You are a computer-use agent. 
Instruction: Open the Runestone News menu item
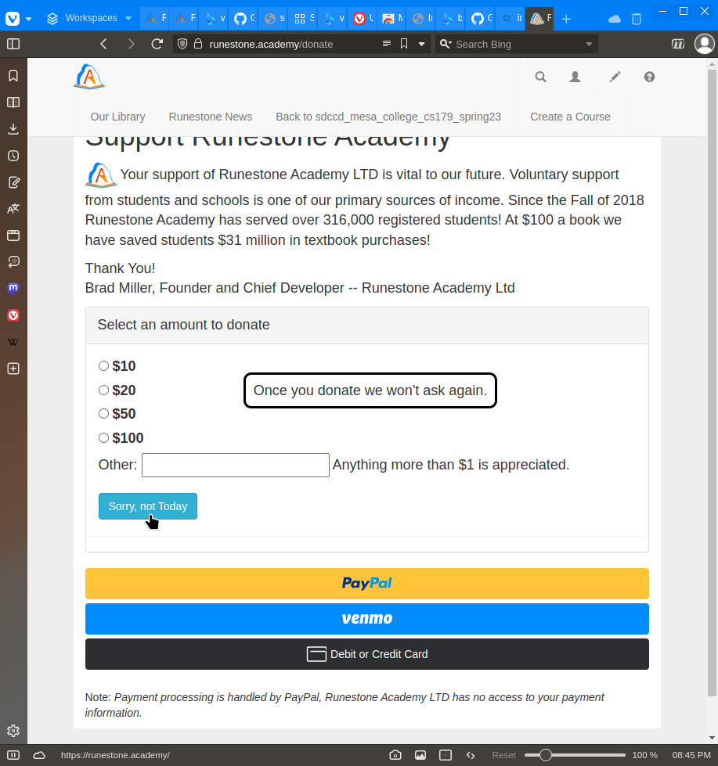pyautogui.click(x=210, y=117)
